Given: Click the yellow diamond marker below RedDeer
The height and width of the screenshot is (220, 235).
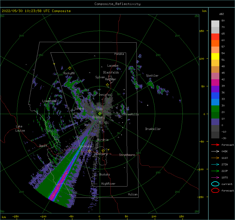Looking at the screenshot, I should point(107,85).
